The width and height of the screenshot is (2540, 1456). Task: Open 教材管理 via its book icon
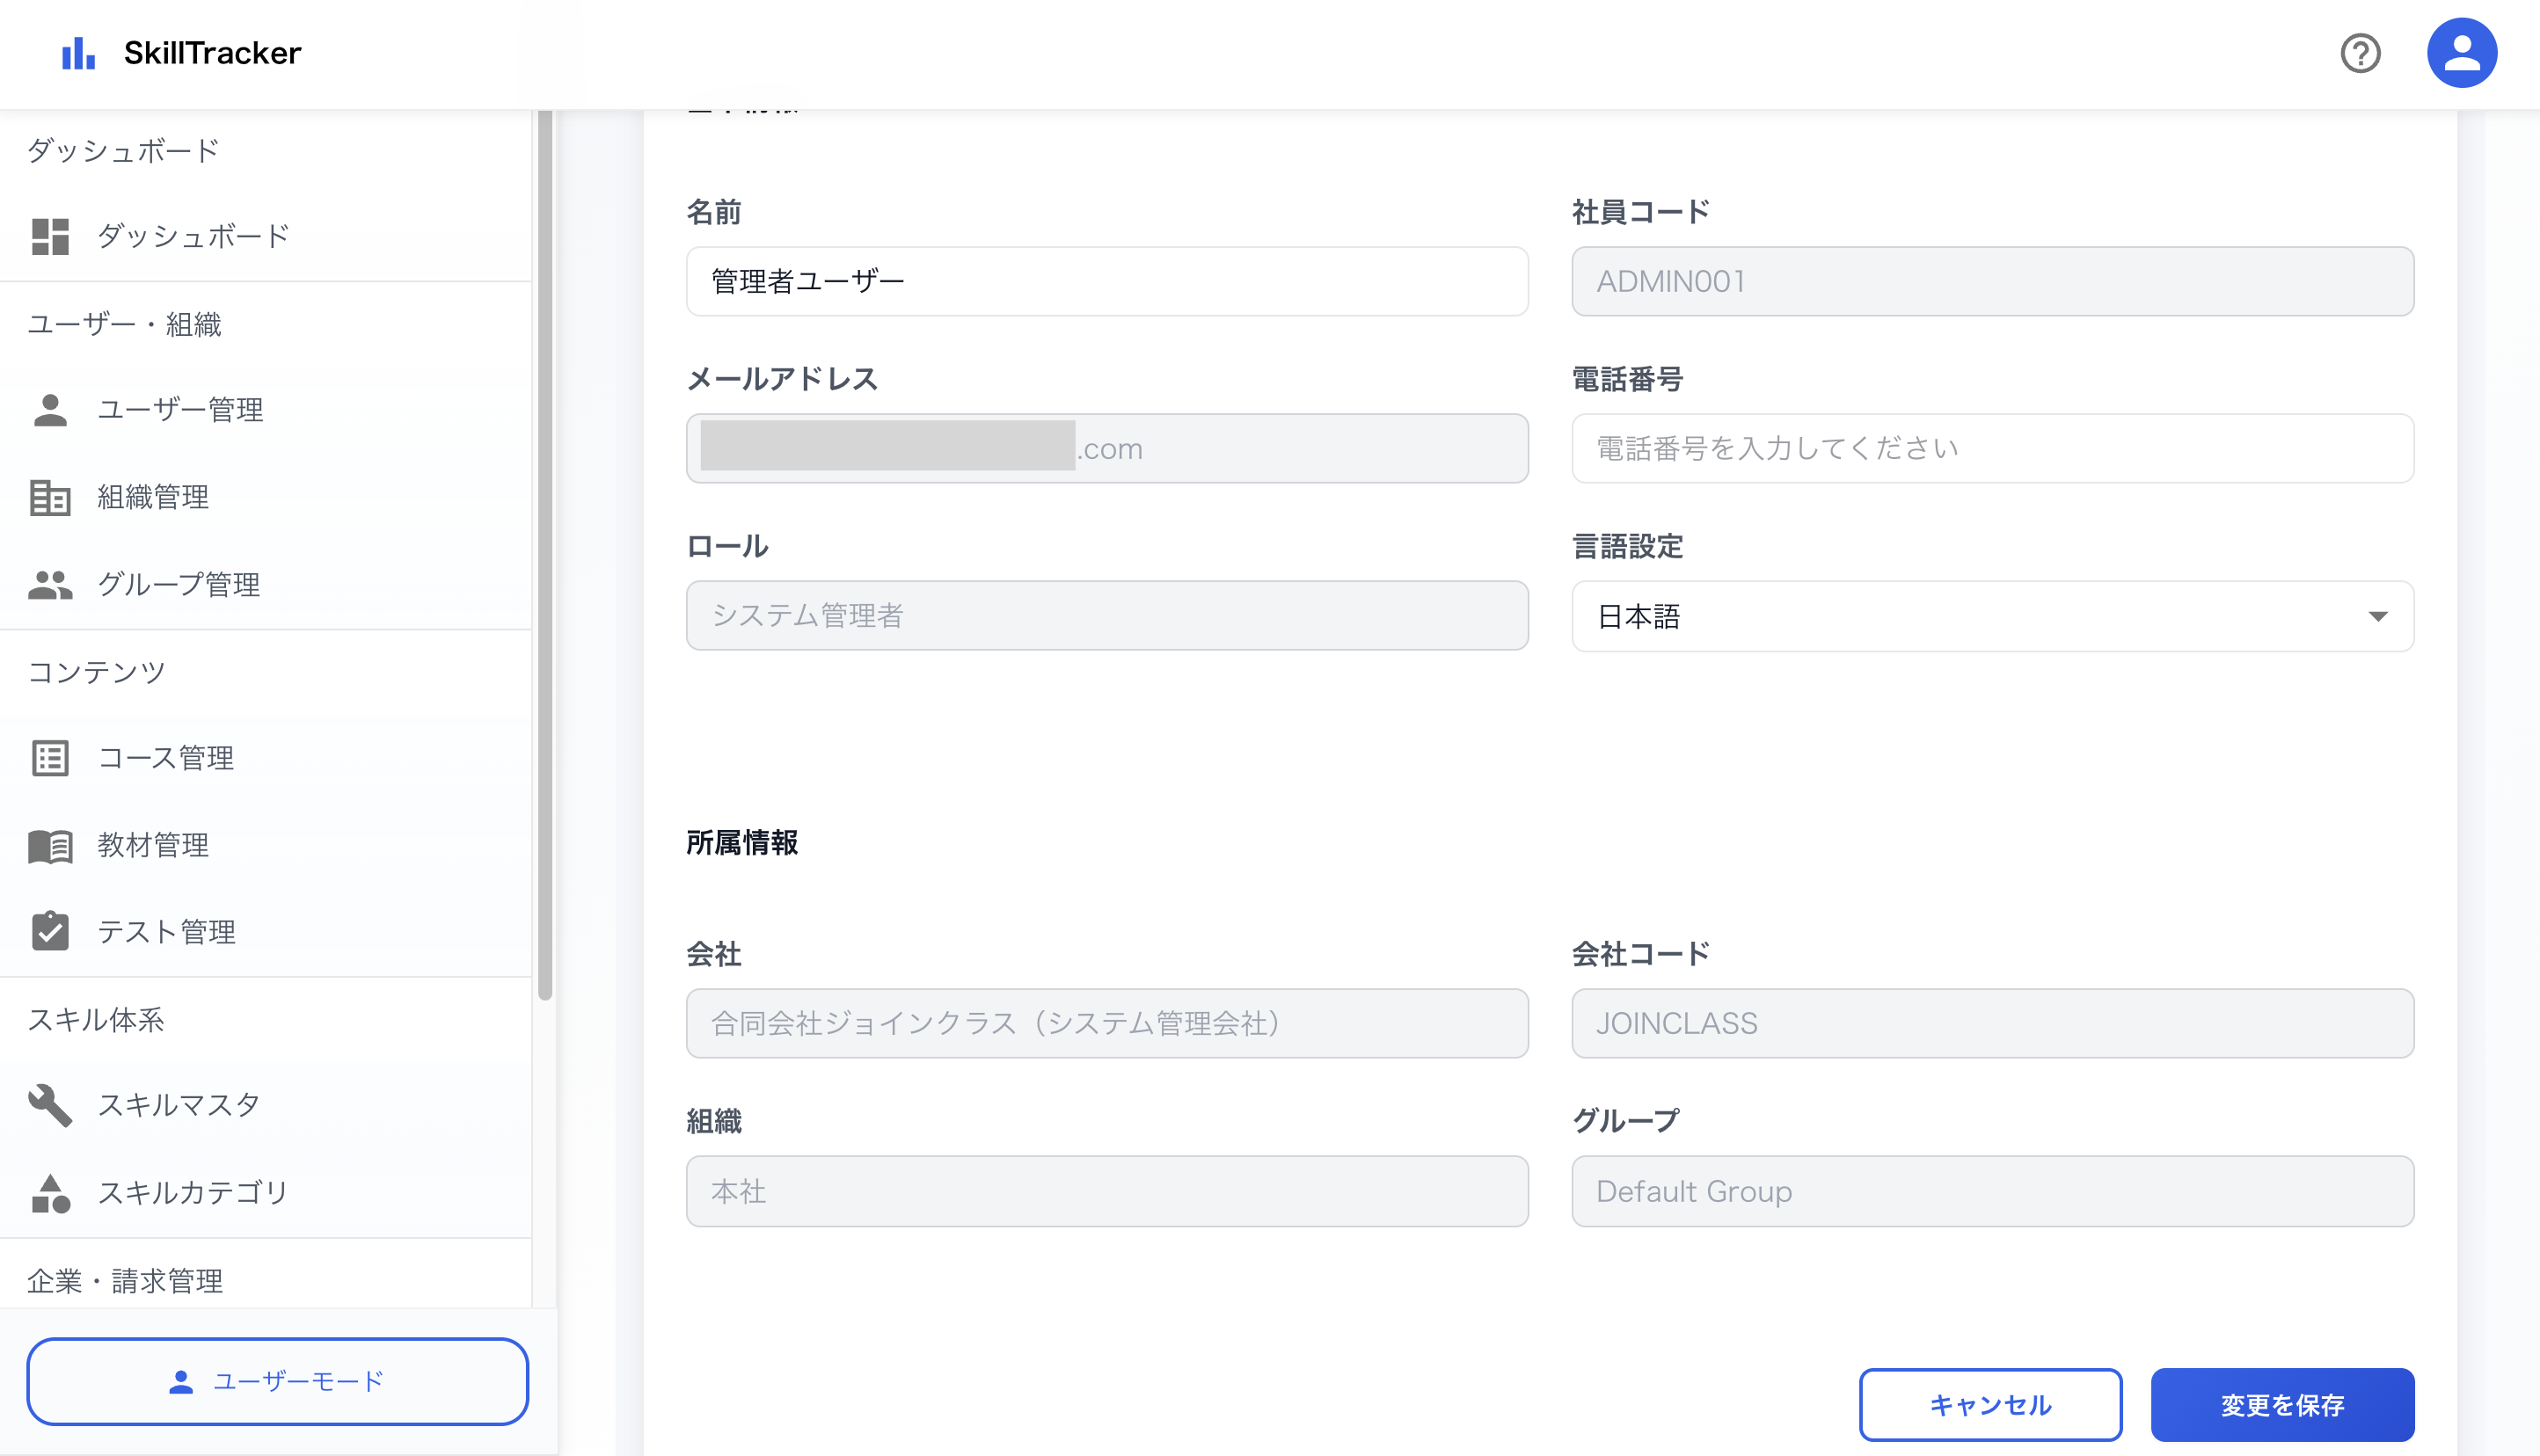pyautogui.click(x=50, y=845)
